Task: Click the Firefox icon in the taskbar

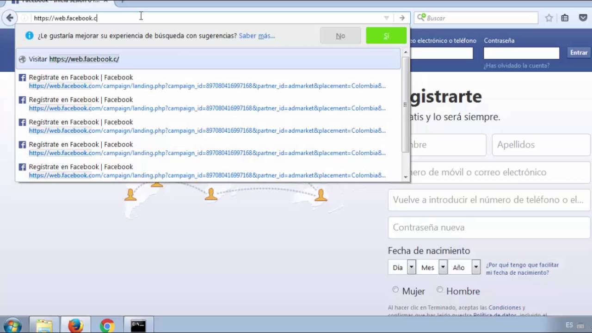Action: point(75,326)
